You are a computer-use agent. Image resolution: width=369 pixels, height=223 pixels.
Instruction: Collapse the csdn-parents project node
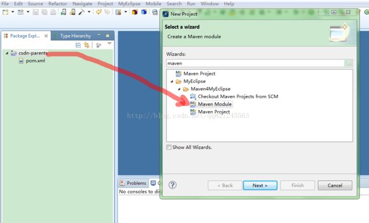(7, 53)
